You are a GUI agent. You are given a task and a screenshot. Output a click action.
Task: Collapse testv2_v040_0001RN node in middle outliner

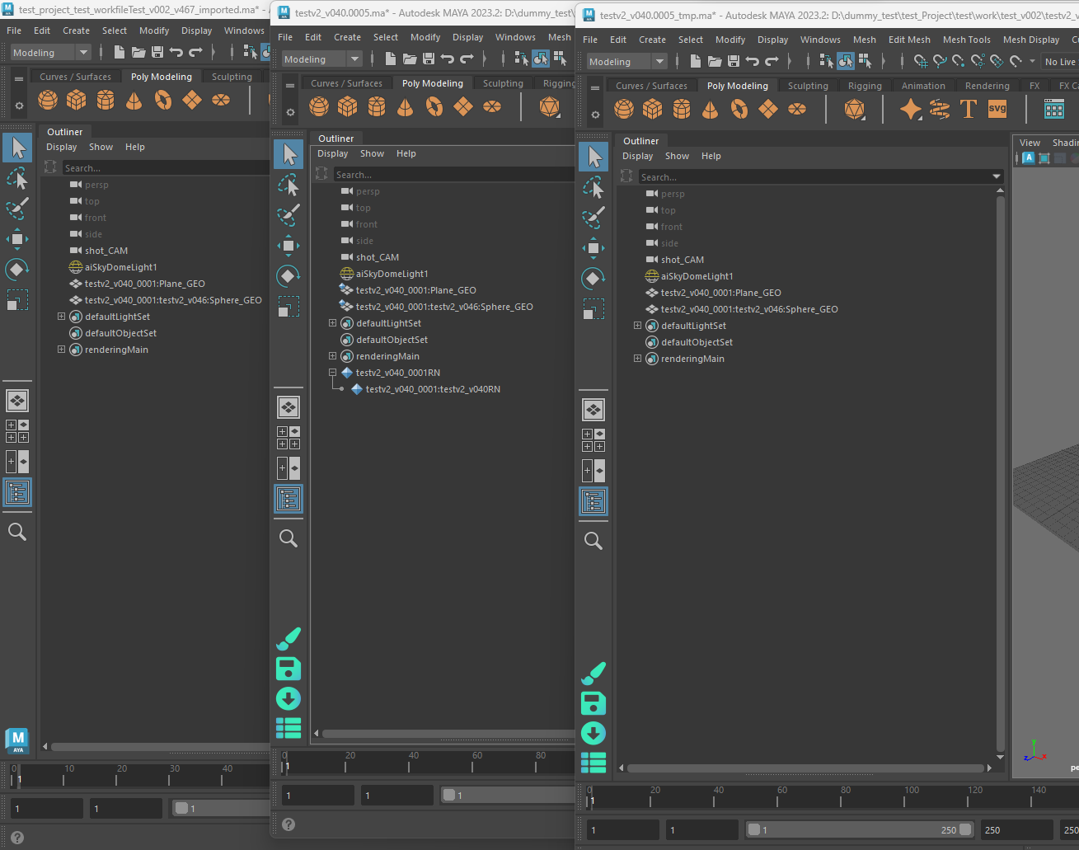332,373
